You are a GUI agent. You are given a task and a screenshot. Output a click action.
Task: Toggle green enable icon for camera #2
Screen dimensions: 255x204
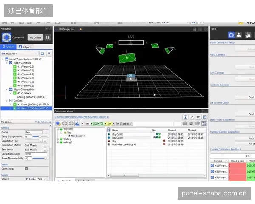pos(14,70)
